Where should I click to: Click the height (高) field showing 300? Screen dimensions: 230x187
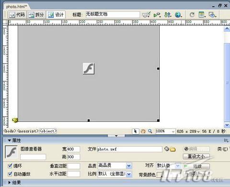pyautogui.click(x=73, y=157)
